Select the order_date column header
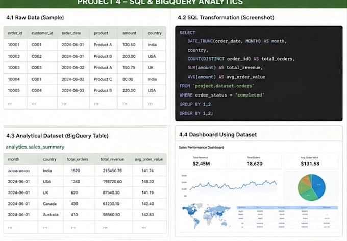The height and width of the screenshot is (241, 347). click(x=71, y=33)
